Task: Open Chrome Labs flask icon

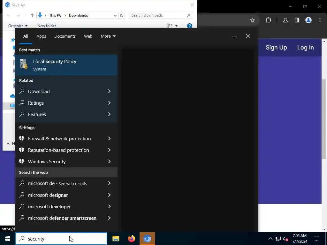Action: [x=285, y=20]
